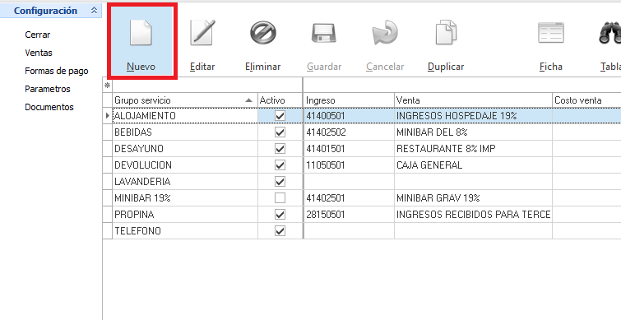621x320 pixels.
Task: Select the LAVANDERIA group cell
Action: click(x=185, y=181)
